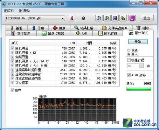This screenshot has height=130, width=159.
Task: Toggle the 4 KB 对齐 alignment checkbox
Action: tap(129, 75)
